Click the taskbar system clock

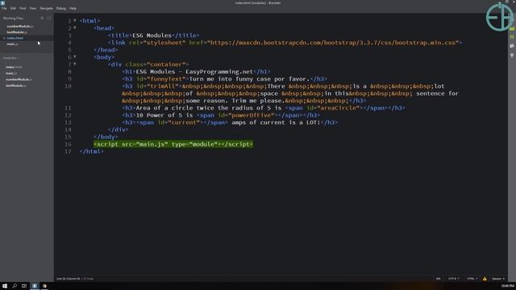[x=507, y=286]
